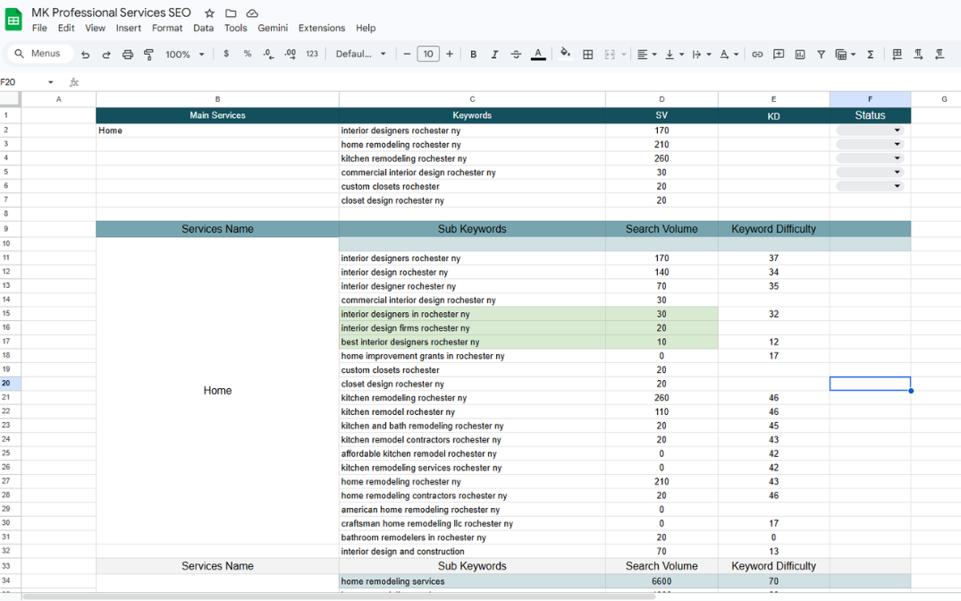
Task: Toggle bold formatting
Action: coord(473,55)
